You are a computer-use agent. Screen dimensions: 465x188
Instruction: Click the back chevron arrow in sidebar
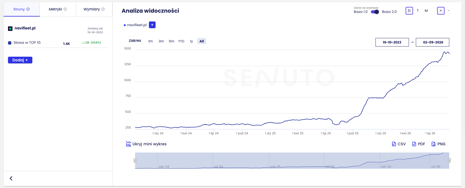(x=11, y=178)
